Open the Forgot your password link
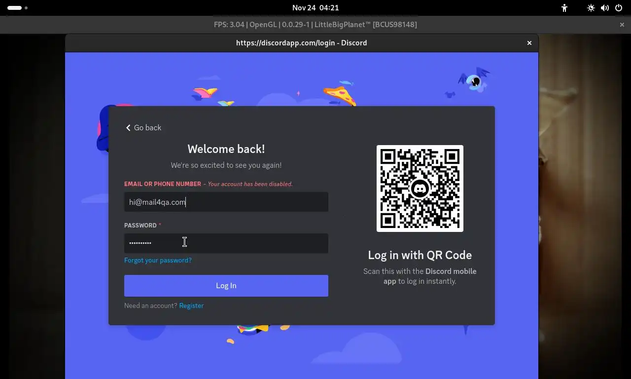This screenshot has width=631, height=379. (158, 260)
